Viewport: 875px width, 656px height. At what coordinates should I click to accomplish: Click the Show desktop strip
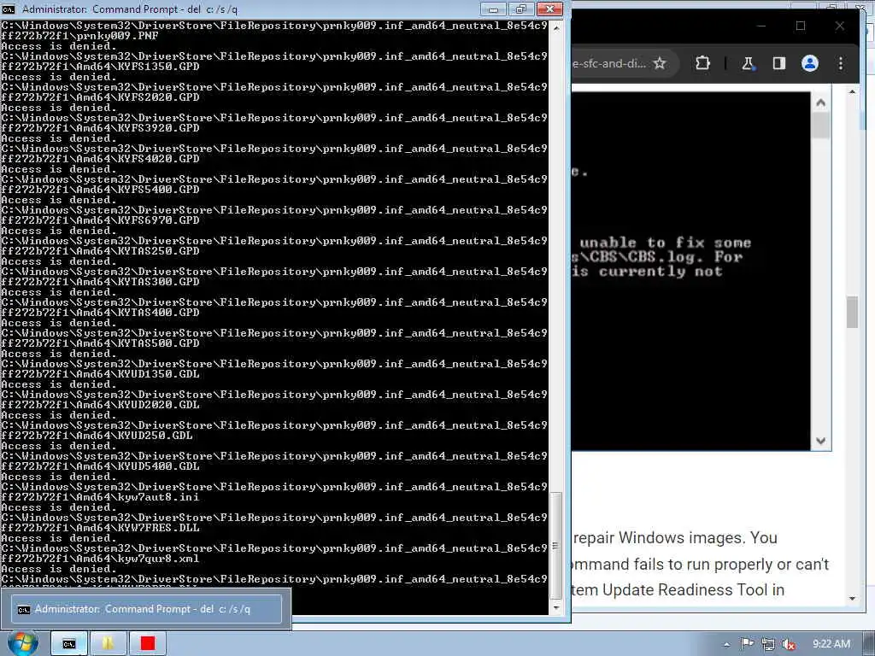(869, 644)
